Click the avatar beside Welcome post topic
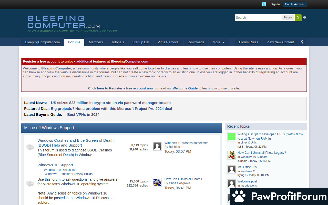This screenshot has height=205, width=328. pyautogui.click(x=232, y=184)
